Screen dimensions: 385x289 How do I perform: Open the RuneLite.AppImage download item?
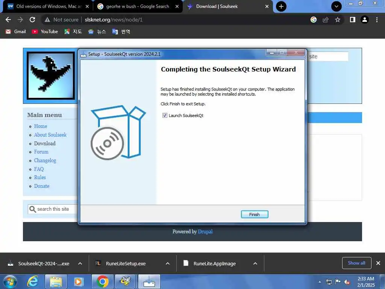click(x=214, y=263)
